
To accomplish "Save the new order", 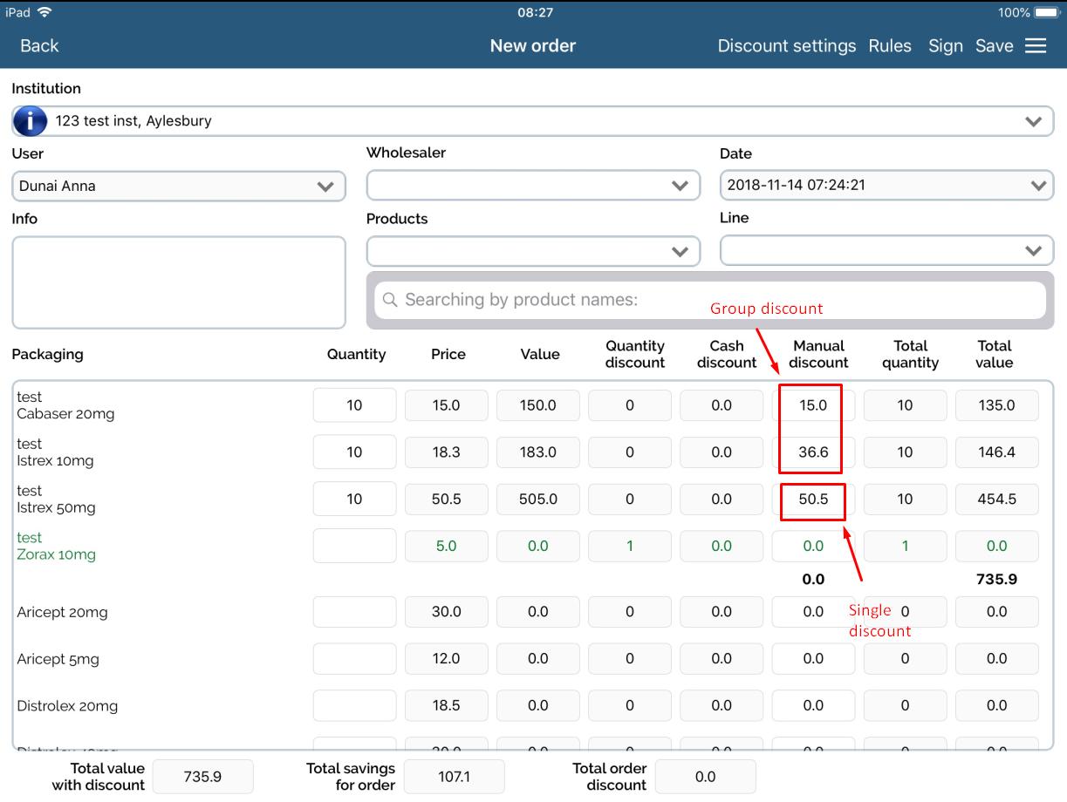I will tap(994, 46).
